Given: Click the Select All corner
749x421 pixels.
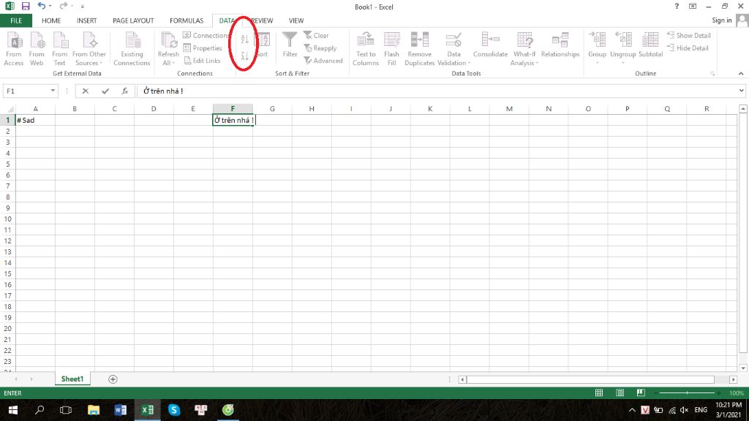Looking at the screenshot, I should point(10,110).
